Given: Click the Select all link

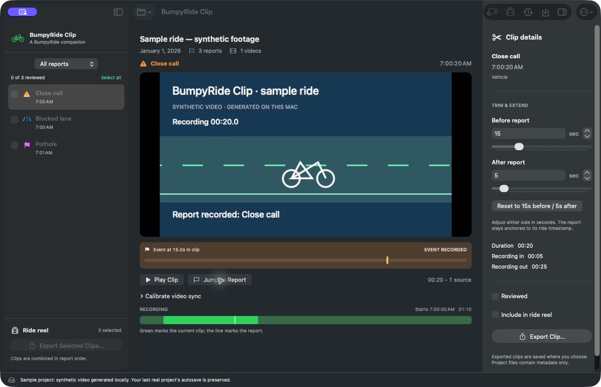Looking at the screenshot, I should point(111,77).
